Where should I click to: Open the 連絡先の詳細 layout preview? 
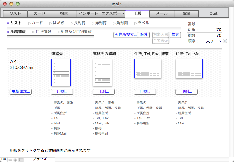point(102,72)
